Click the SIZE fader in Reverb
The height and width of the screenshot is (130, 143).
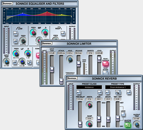tap(99, 119)
